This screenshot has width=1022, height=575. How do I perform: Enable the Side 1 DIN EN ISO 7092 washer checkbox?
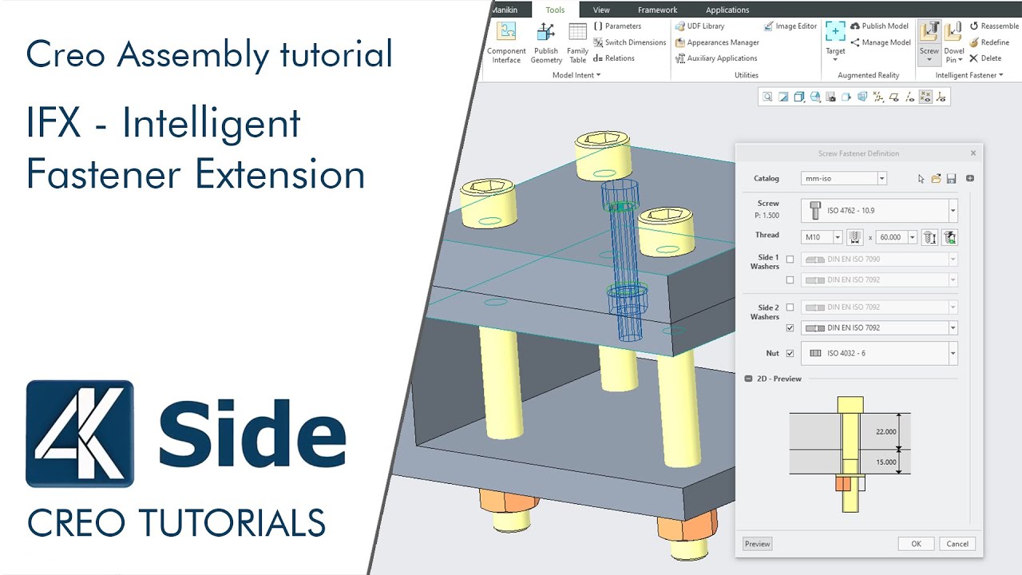790,280
